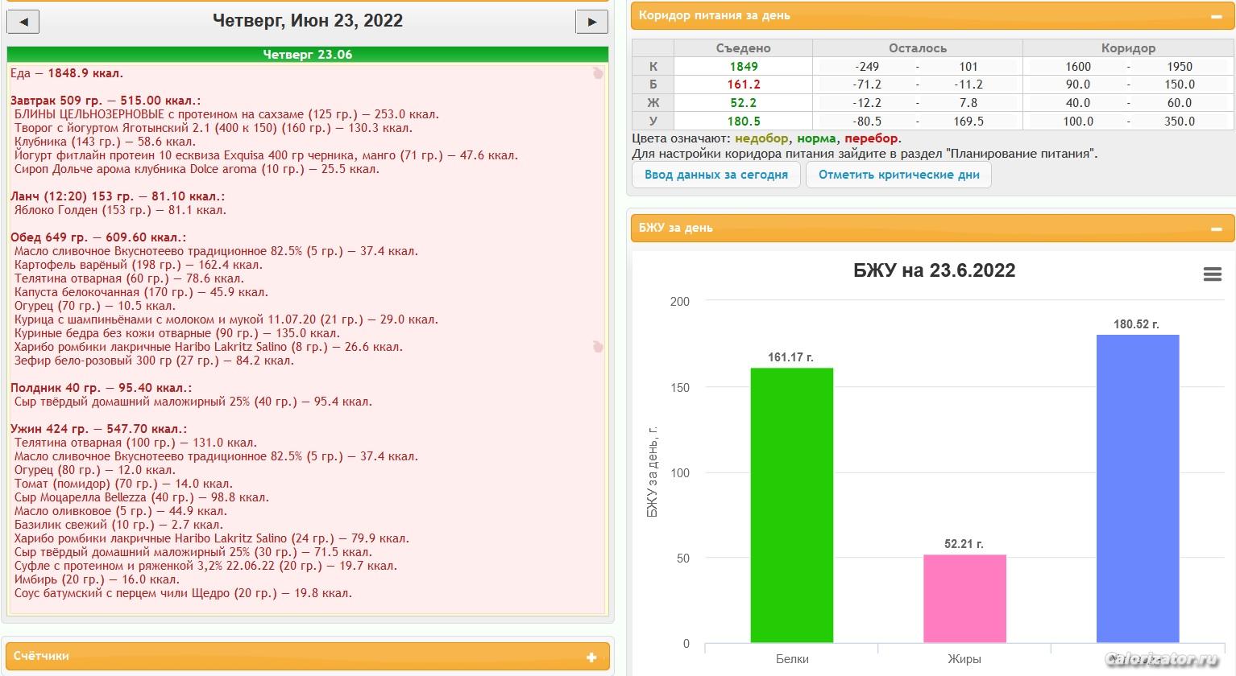The image size is (1236, 676).
Task: Click the Calorizator.ru watermark logo
Action: (x=1161, y=659)
